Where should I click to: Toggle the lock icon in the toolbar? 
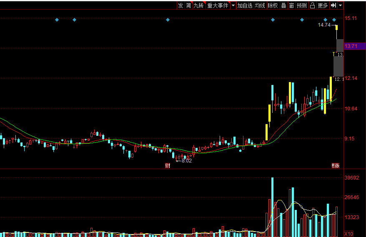pyautogui.click(x=312, y=5)
